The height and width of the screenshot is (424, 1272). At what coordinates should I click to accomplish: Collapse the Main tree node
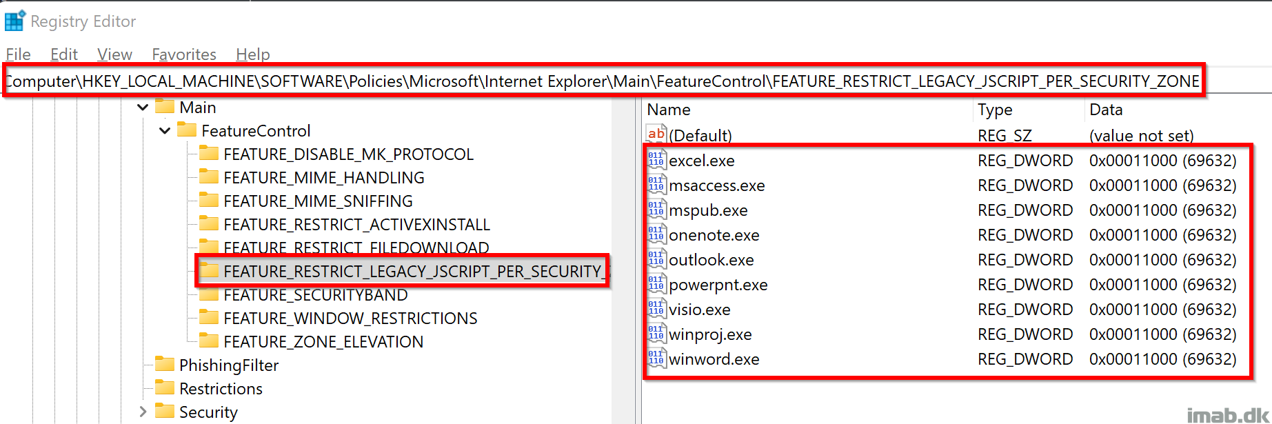[x=143, y=108]
